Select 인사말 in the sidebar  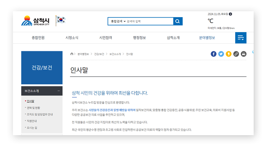point(30,101)
